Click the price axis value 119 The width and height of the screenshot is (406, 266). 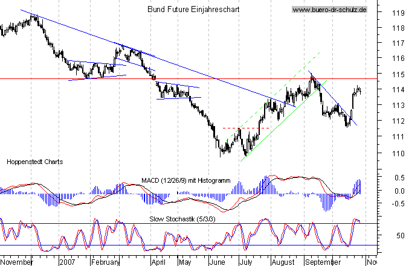pyautogui.click(x=398, y=13)
